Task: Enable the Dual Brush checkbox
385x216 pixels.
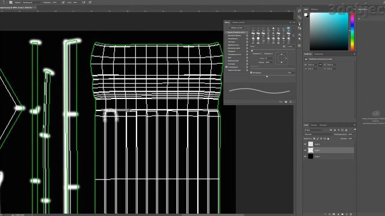Action: [x=226, y=45]
